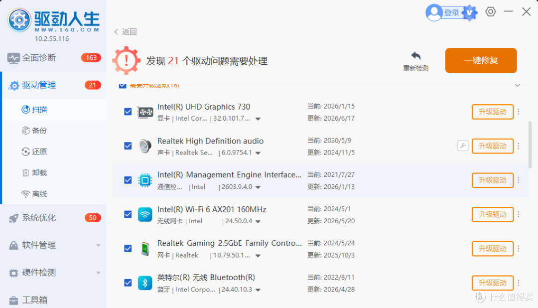Expand 硬件检测 hardware detection arrow
The height and width of the screenshot is (308, 538).
[99, 273]
